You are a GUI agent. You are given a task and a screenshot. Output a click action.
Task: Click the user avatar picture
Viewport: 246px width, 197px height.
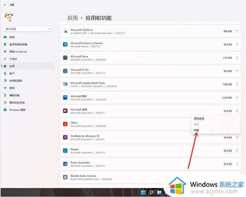(x=9, y=17)
